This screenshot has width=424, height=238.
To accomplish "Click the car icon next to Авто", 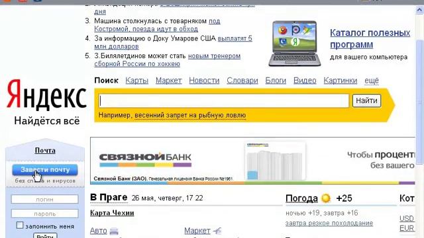I will [114, 231].
